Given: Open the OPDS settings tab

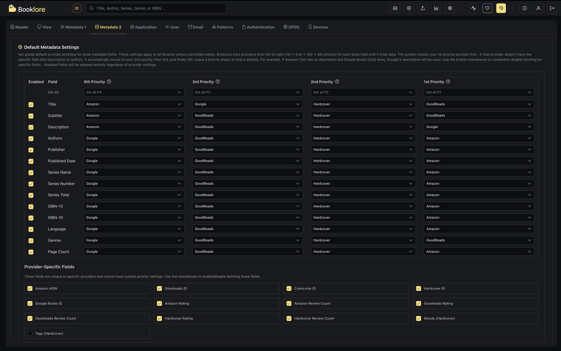Looking at the screenshot, I should (x=291, y=27).
